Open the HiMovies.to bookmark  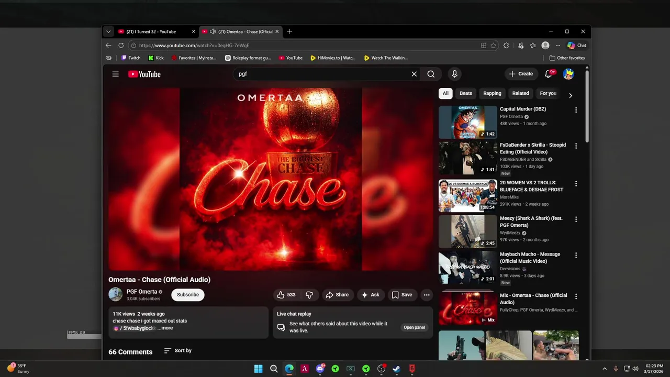[333, 58]
